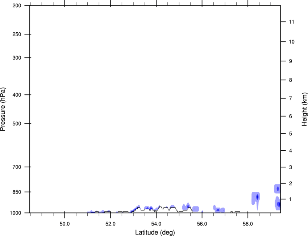Click the Height (km) axis title
This screenshot has height=236, width=308.
tap(304, 109)
